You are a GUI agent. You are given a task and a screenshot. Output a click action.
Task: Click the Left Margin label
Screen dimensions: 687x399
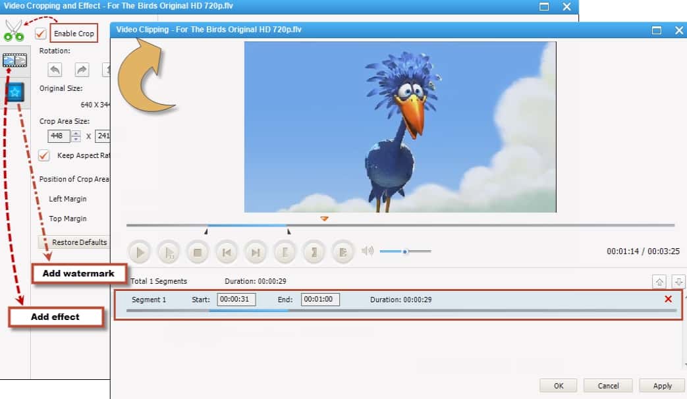(67, 199)
